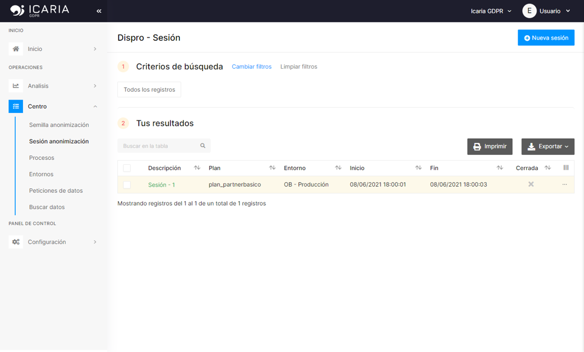Screen dimensions: 584x352
Task: Click the Cambiar filtros link
Action: [251, 66]
